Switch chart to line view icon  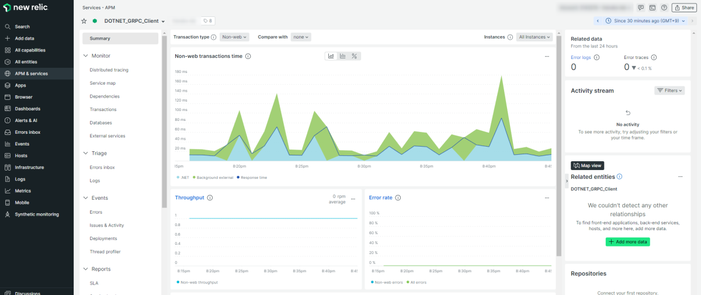tap(331, 56)
